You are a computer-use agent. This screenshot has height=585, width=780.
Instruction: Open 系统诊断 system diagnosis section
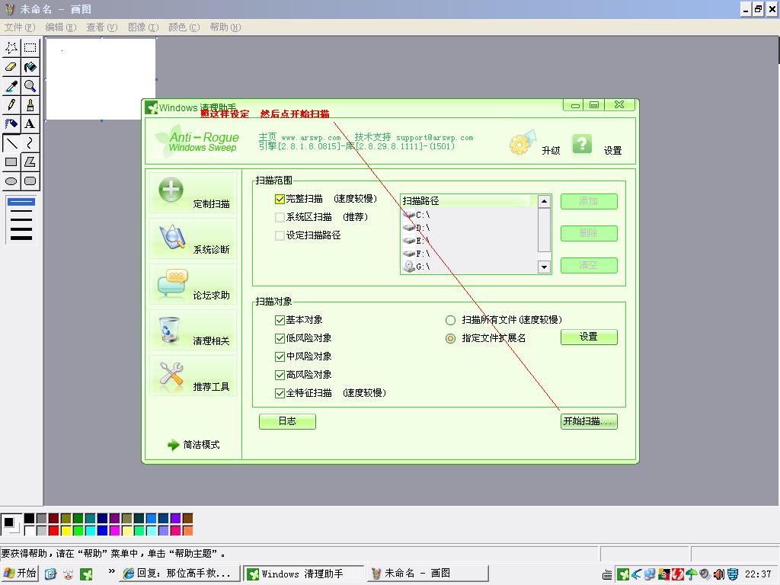tap(193, 238)
